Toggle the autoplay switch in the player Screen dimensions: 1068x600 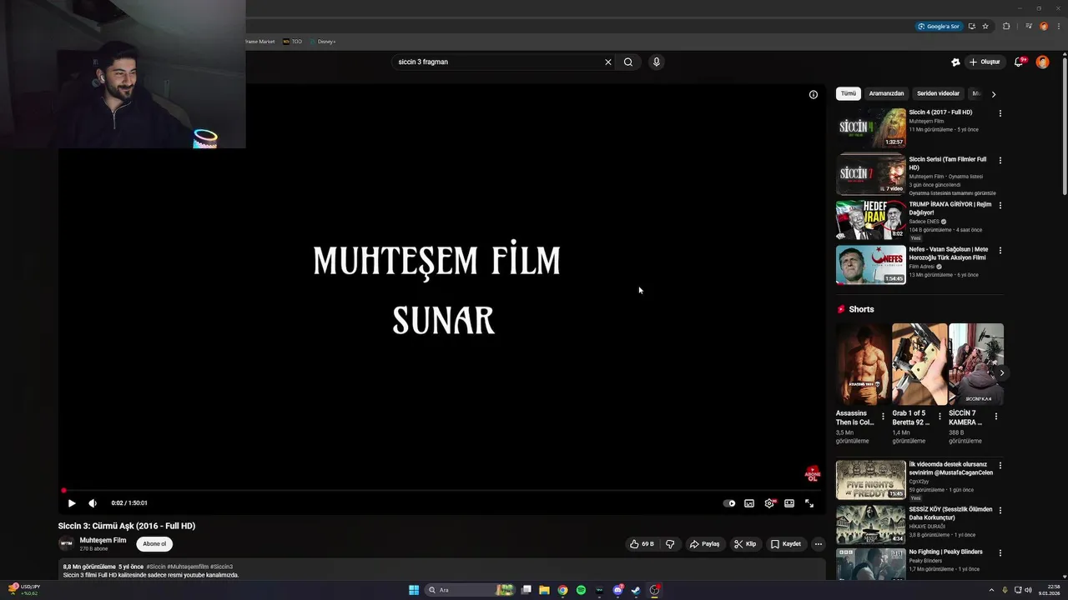729,503
